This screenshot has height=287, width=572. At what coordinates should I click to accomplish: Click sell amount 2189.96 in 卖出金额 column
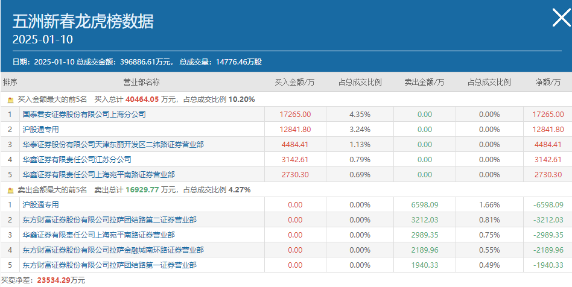tap(425, 250)
